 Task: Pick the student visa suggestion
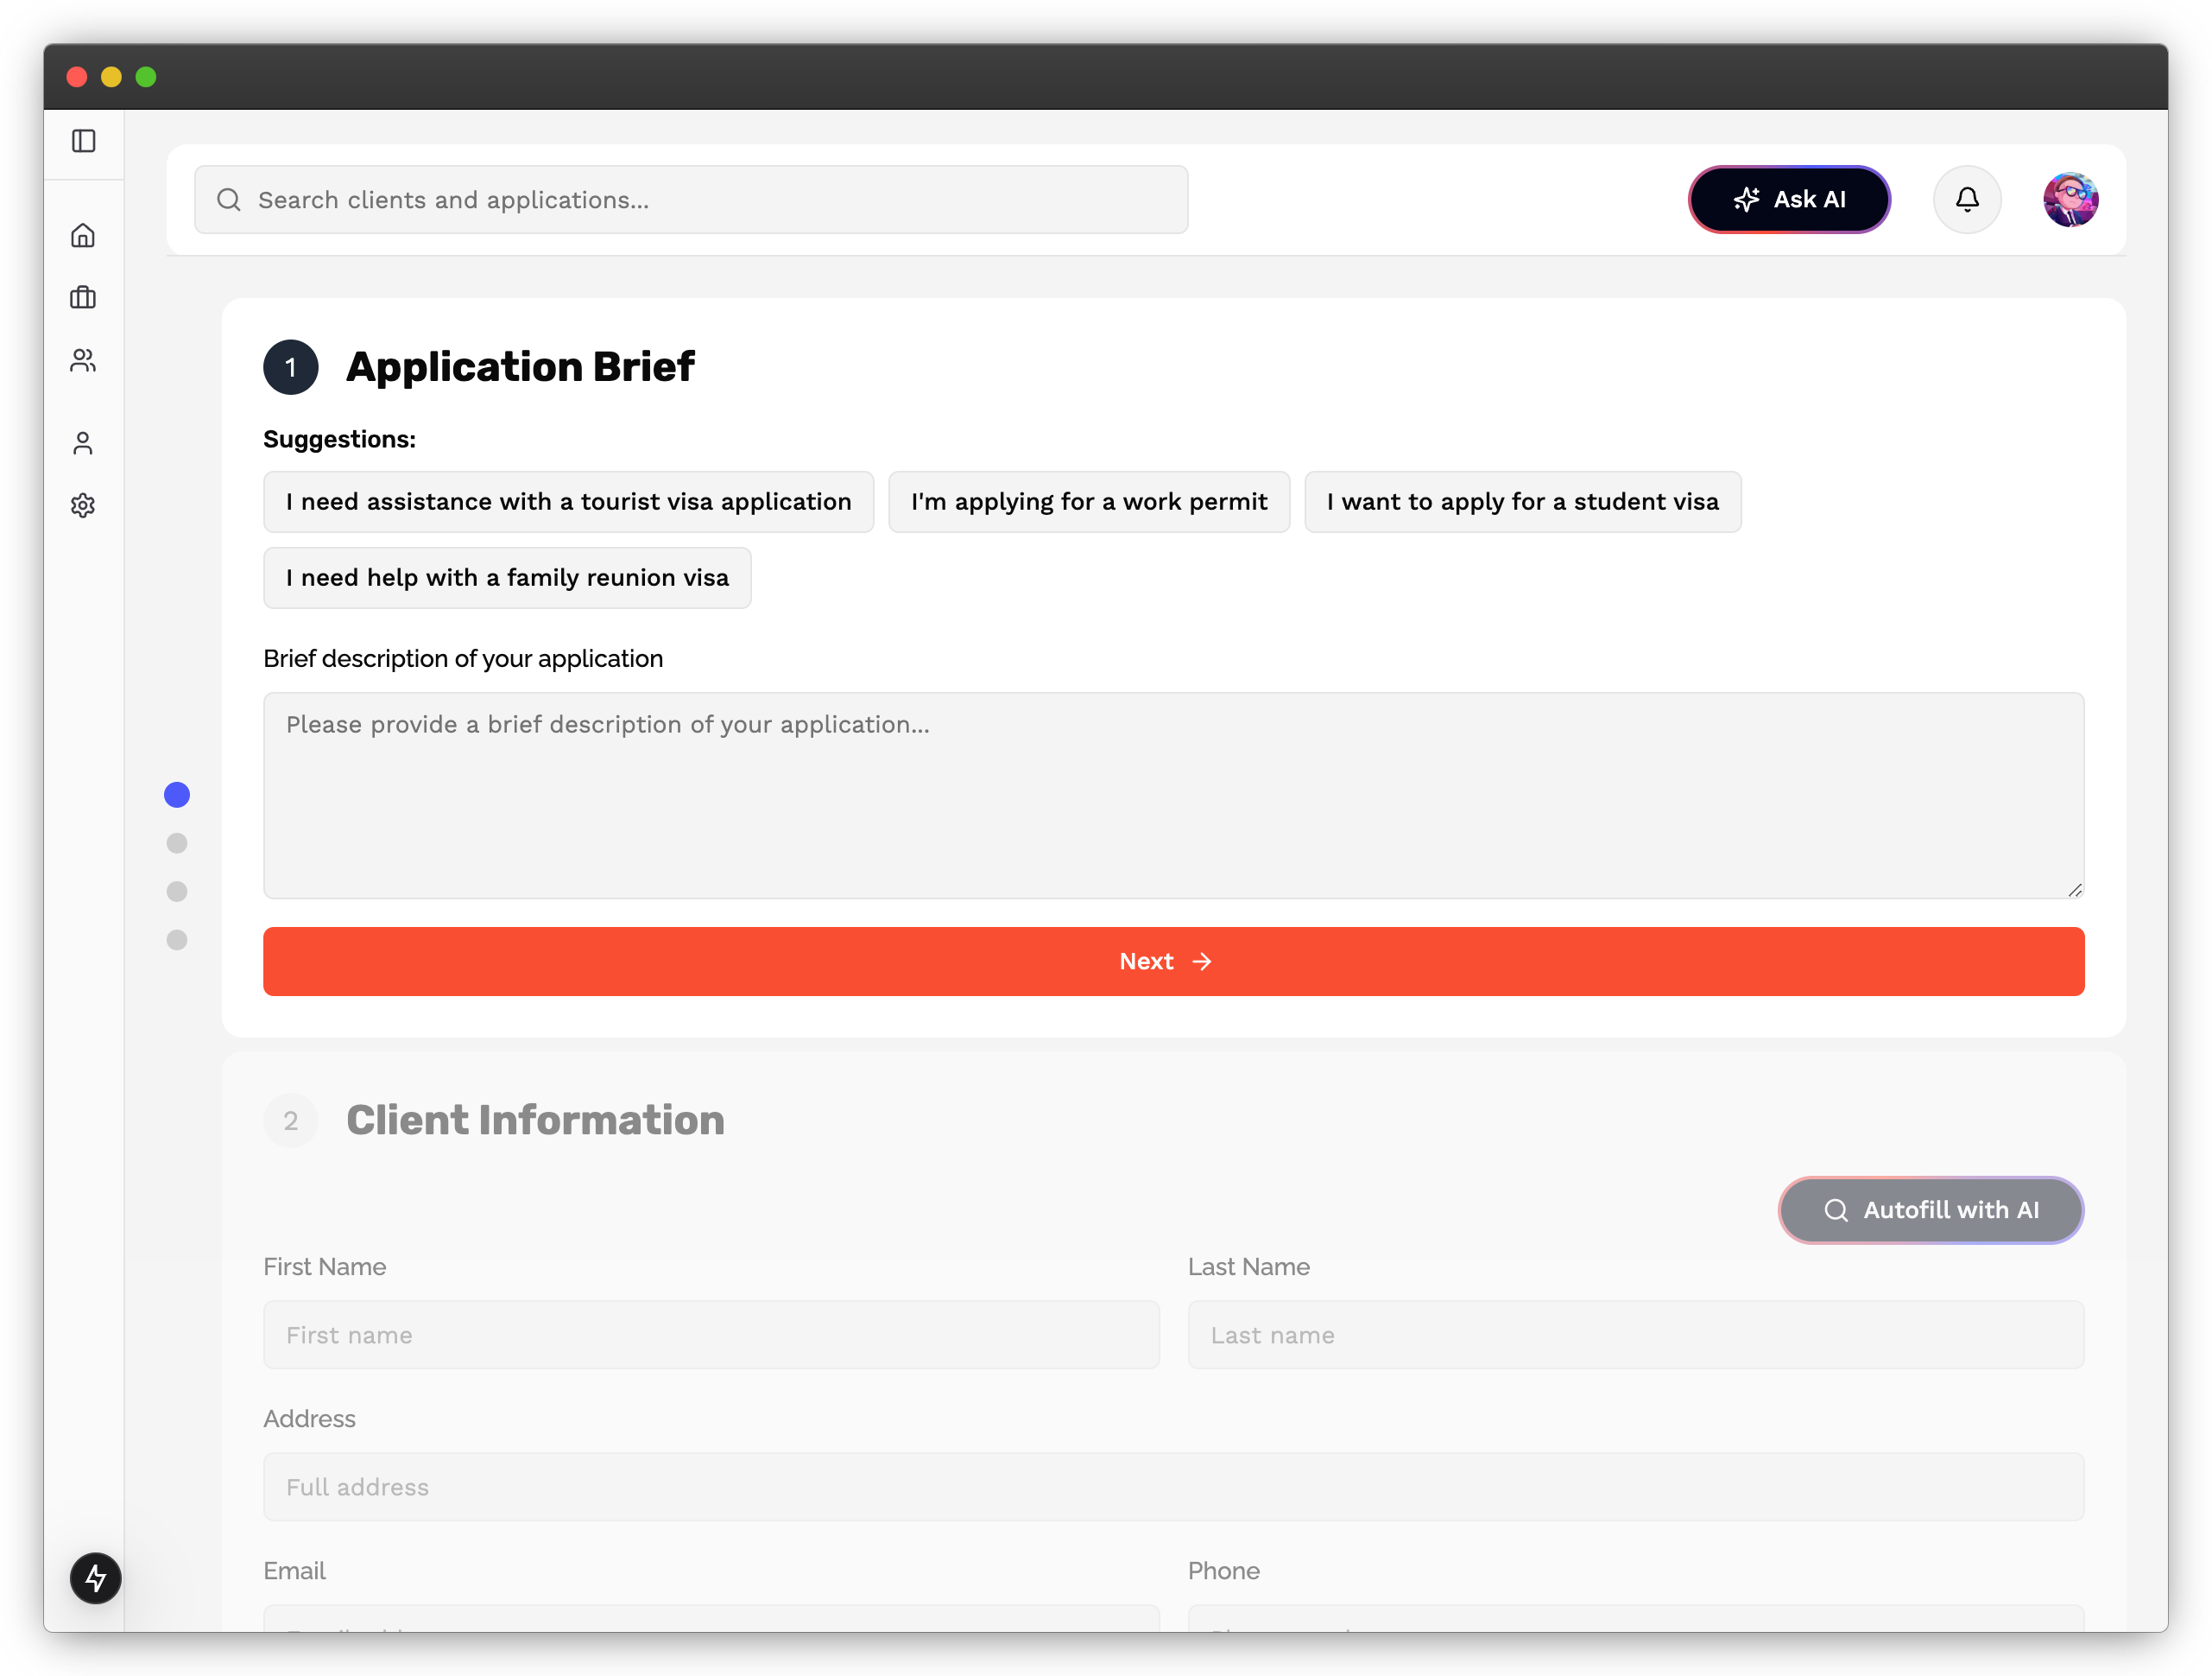coord(1522,501)
